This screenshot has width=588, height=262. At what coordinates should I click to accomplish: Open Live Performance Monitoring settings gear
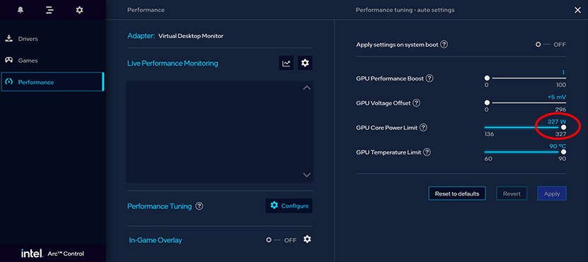coord(305,64)
